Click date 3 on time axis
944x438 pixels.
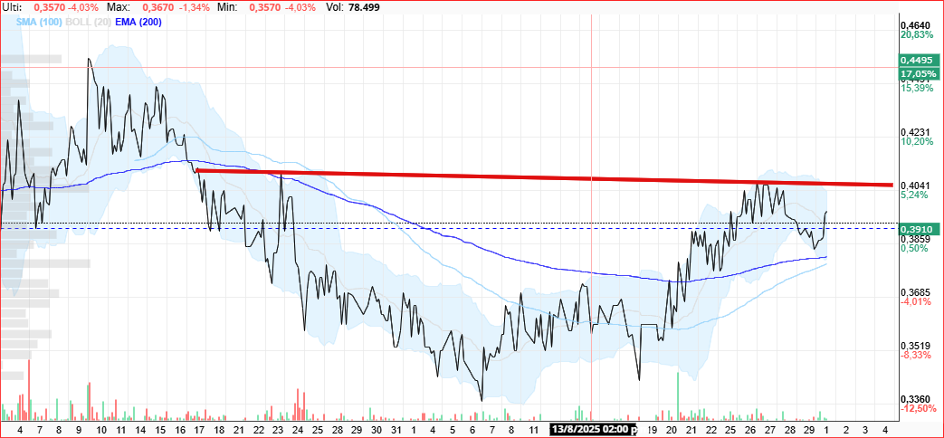tap(866, 430)
